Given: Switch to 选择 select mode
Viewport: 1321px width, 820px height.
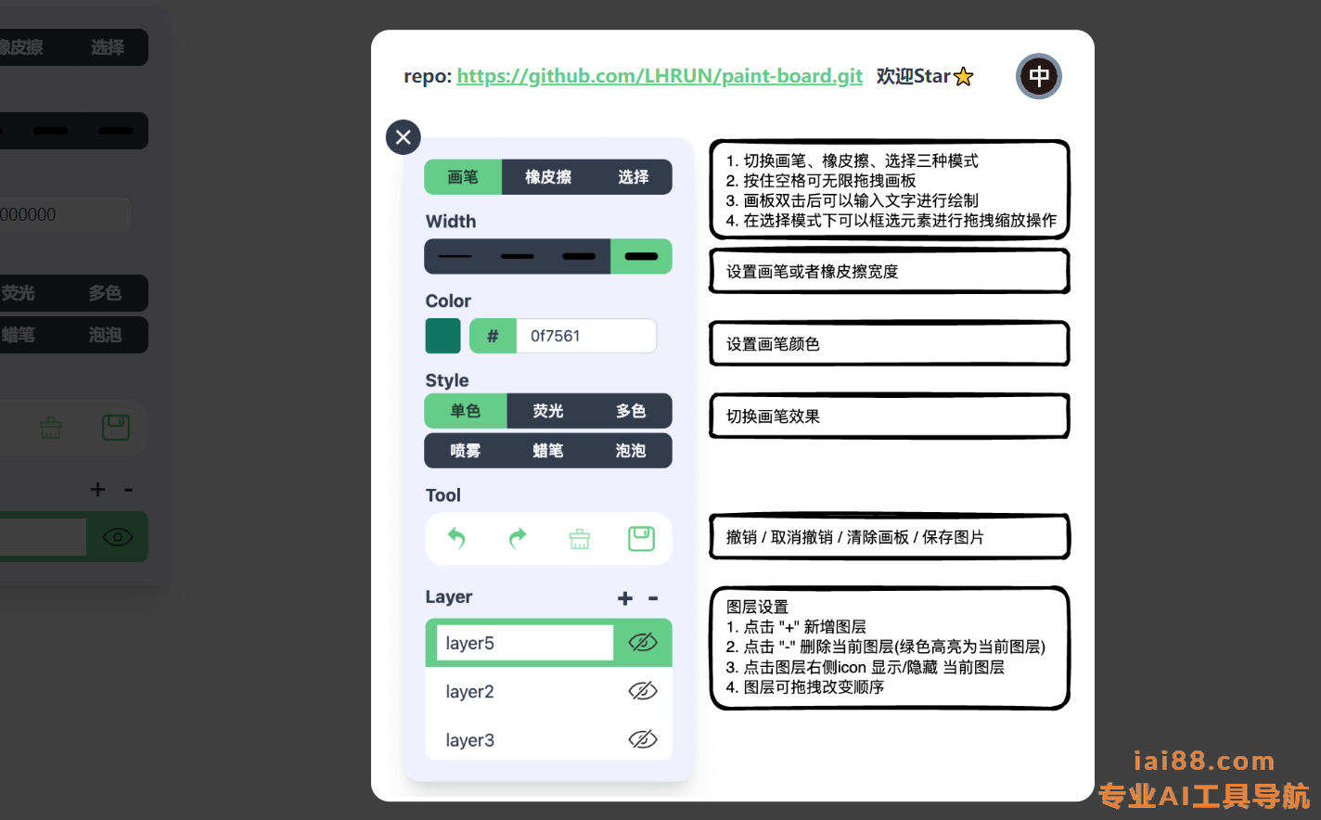Looking at the screenshot, I should [x=634, y=177].
